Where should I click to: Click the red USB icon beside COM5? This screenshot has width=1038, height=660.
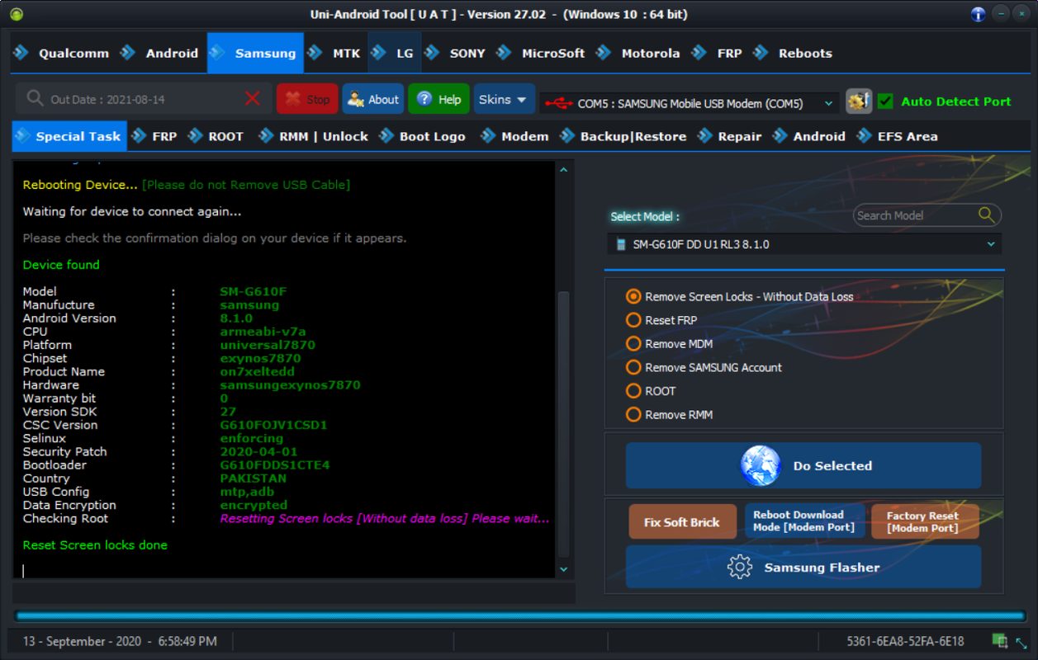559,104
